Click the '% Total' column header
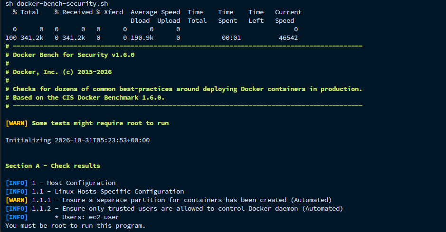Image resolution: width=446 pixels, height=232 pixels. click(x=26, y=12)
